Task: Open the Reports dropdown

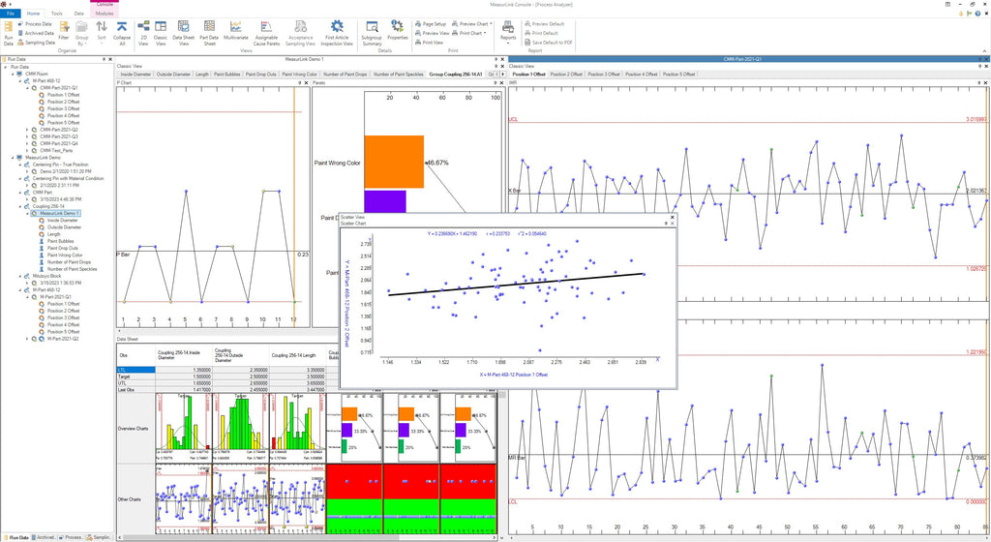Action: 508,31
